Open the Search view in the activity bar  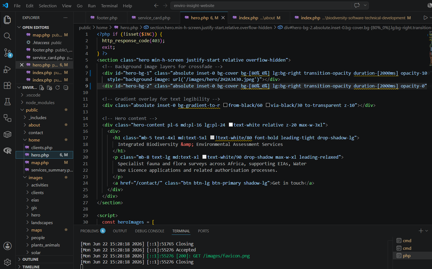[7, 36]
